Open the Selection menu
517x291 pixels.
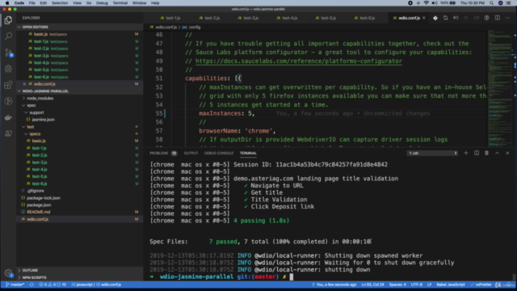(60, 3)
